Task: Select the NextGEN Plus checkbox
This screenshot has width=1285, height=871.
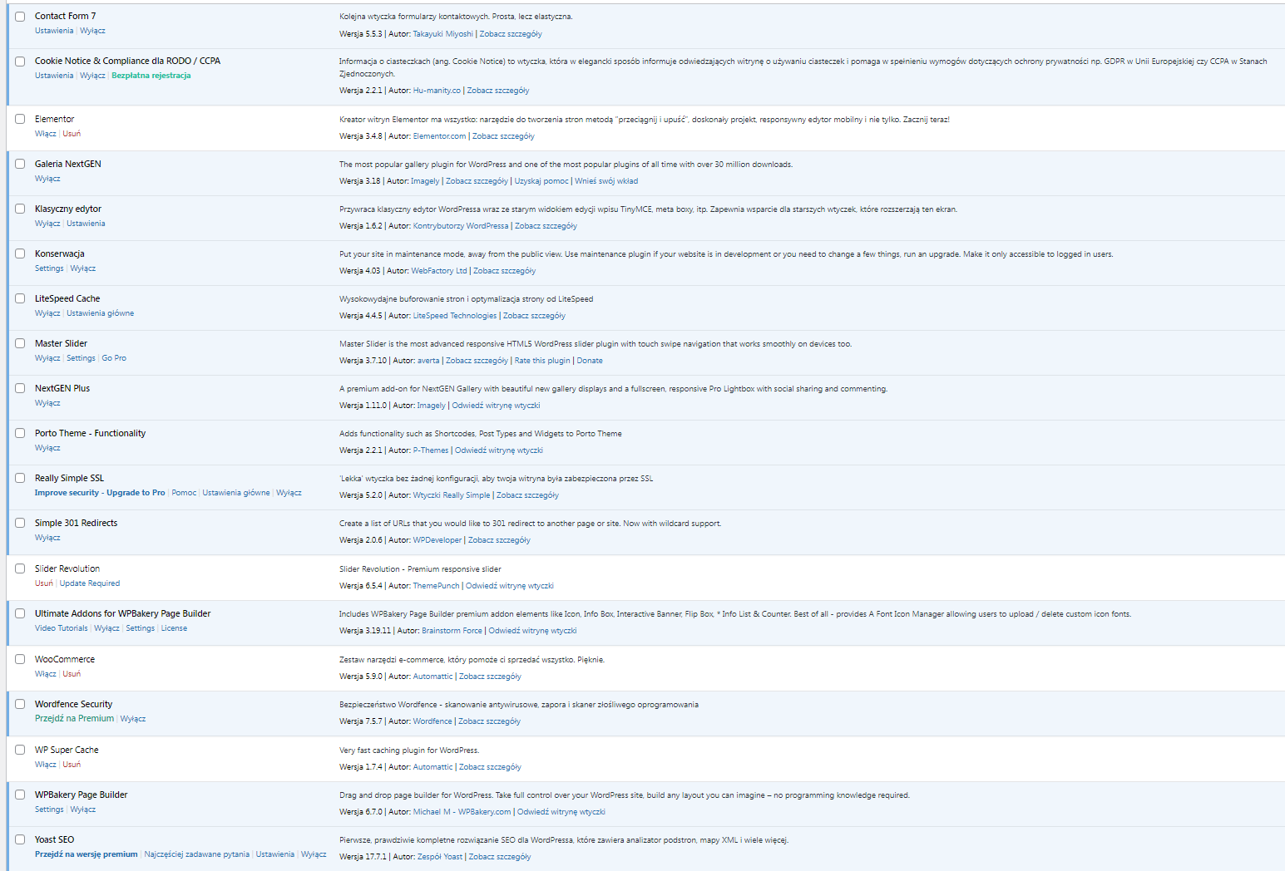Action: click(x=20, y=388)
